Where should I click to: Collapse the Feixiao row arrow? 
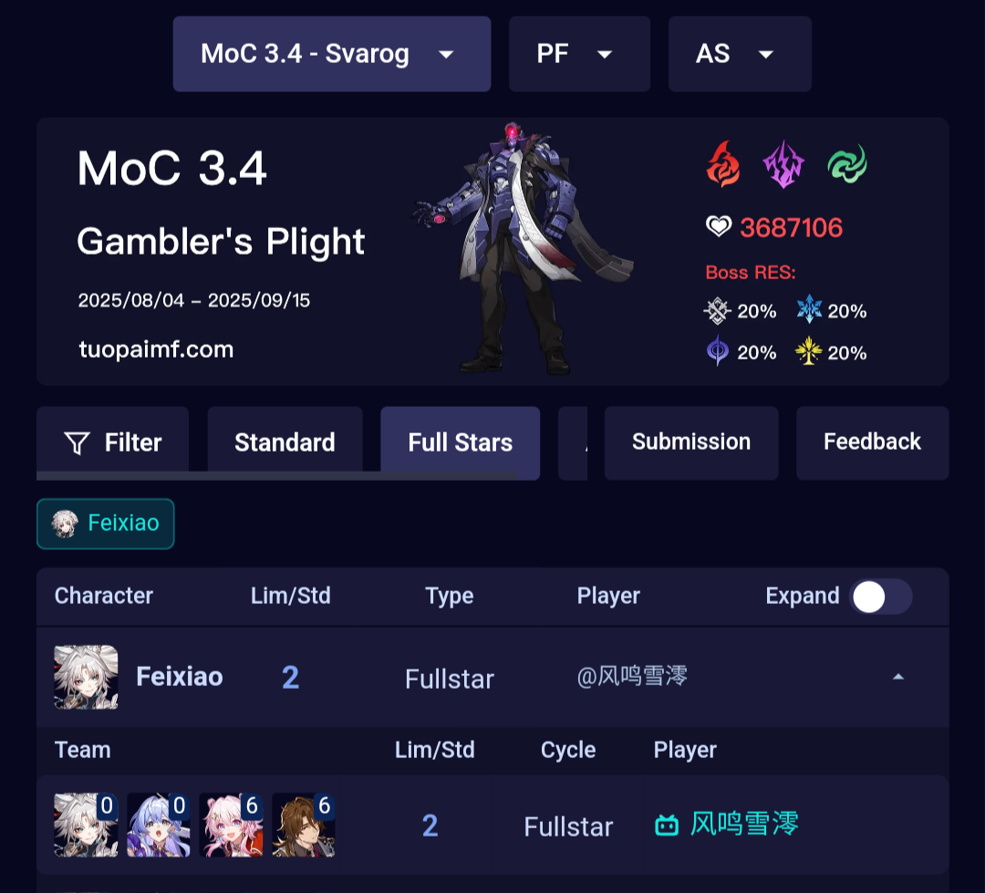pyautogui.click(x=898, y=677)
